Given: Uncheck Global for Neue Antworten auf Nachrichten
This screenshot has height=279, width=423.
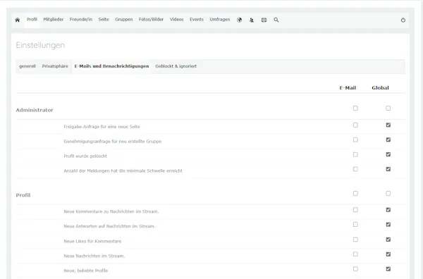Looking at the screenshot, I should pyautogui.click(x=388, y=224).
